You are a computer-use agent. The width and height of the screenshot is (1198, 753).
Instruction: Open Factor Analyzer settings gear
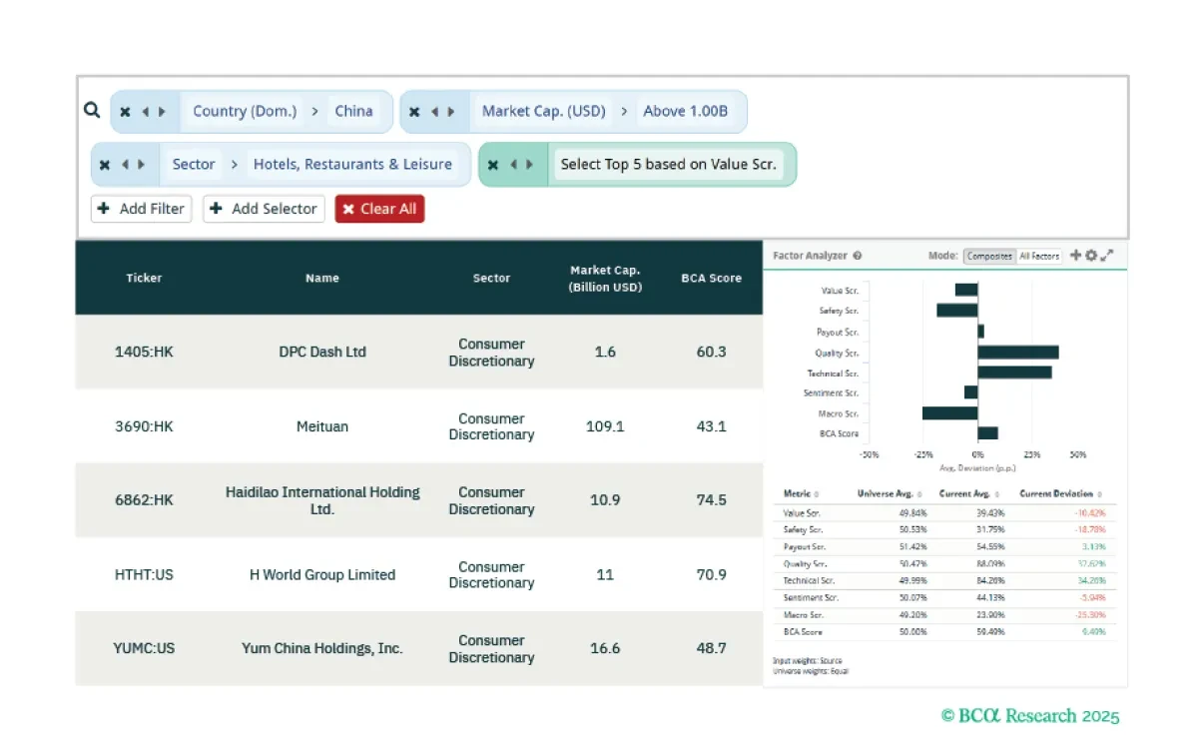1091,256
